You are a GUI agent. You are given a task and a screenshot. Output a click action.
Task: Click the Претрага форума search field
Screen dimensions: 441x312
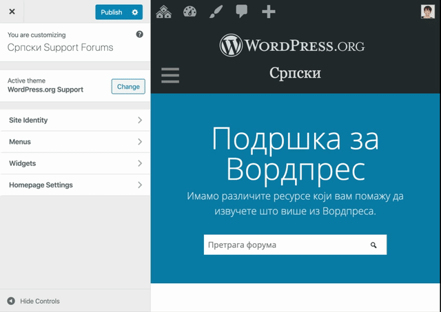(x=283, y=245)
